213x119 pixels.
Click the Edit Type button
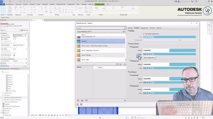click(x=25, y=30)
